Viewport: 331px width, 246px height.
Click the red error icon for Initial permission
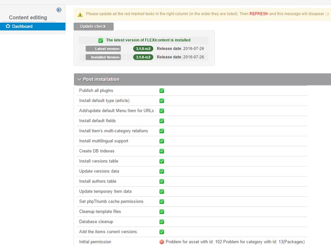162,242
